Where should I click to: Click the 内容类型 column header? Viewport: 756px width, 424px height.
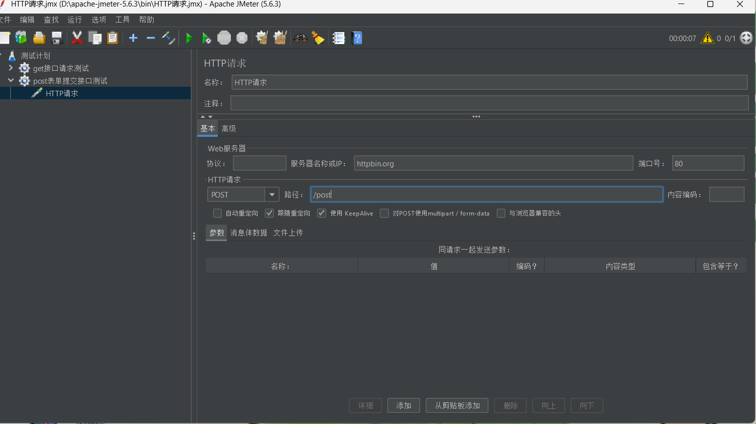(620, 266)
